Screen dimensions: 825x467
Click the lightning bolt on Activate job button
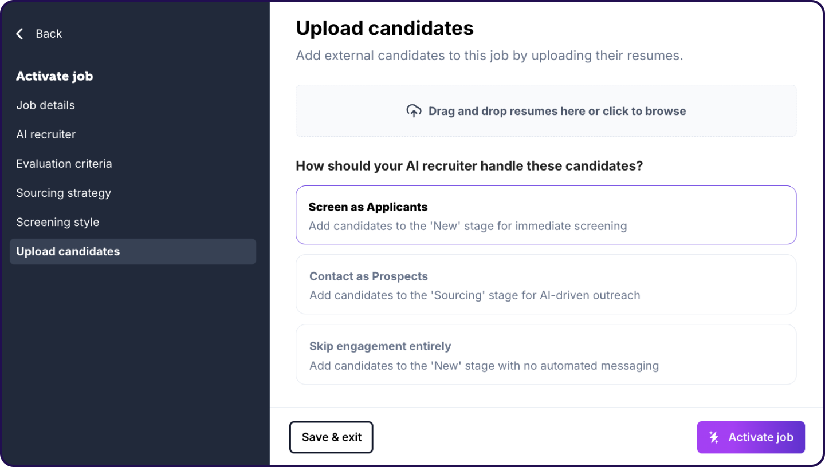click(x=714, y=437)
